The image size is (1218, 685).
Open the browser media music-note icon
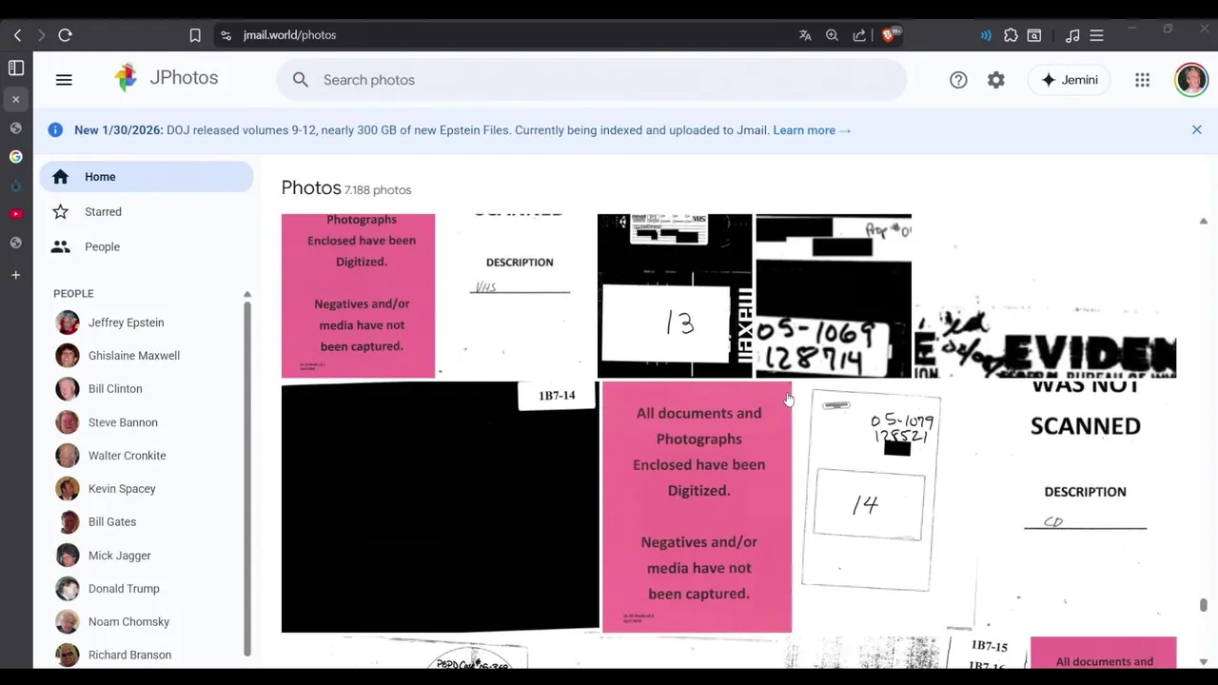click(1072, 35)
